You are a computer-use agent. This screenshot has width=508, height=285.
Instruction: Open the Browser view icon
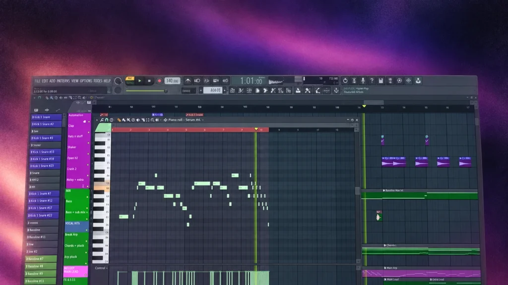pyautogui.click(x=265, y=91)
